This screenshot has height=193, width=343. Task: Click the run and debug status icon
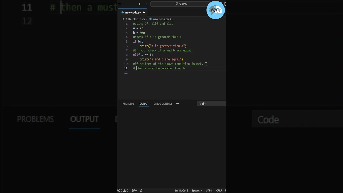[142, 191]
